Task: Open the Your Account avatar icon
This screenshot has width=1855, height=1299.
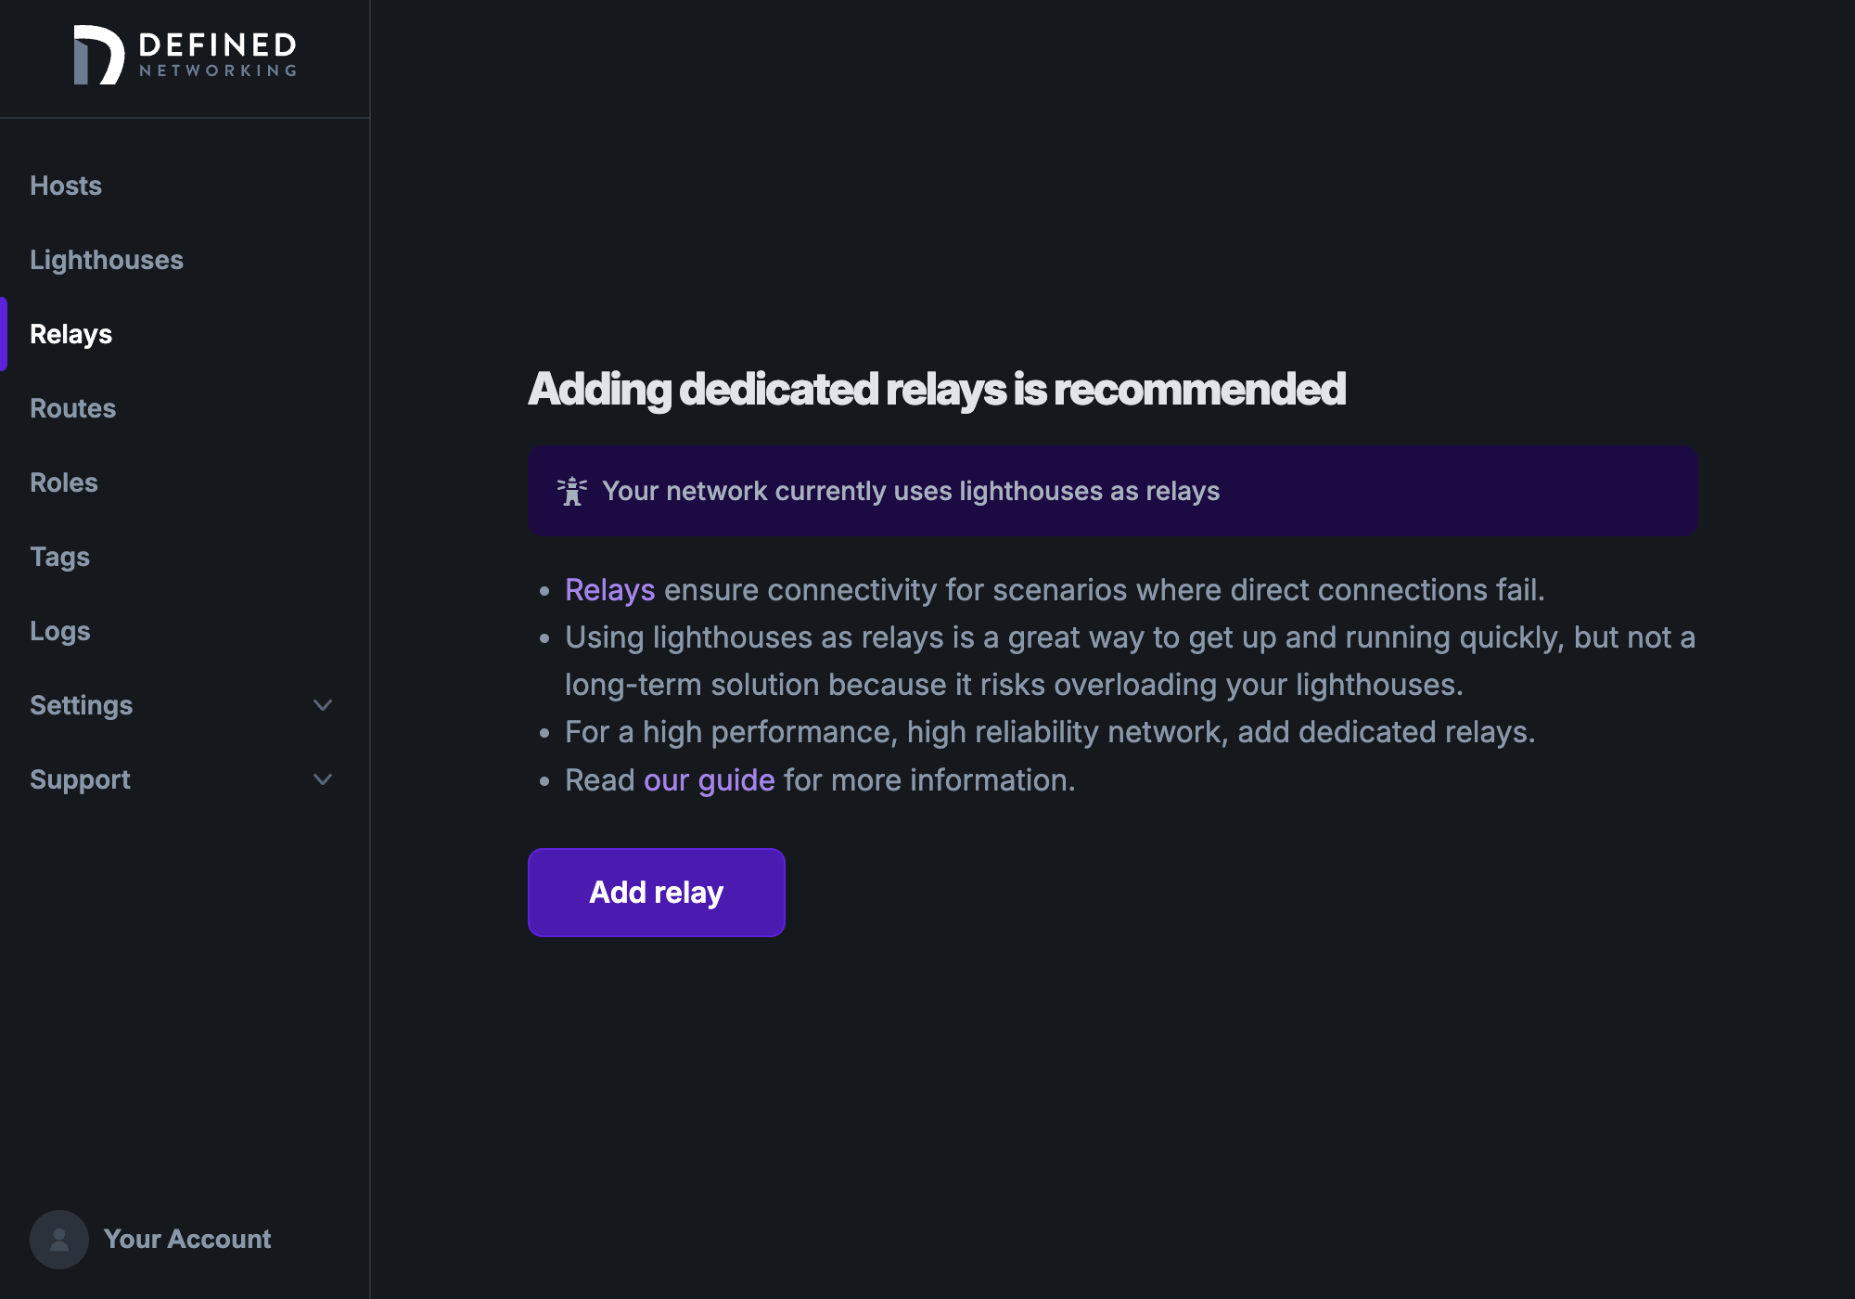Action: tap(58, 1239)
